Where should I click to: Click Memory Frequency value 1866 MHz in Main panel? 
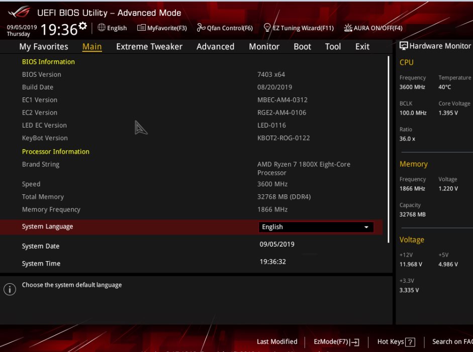tap(272, 209)
